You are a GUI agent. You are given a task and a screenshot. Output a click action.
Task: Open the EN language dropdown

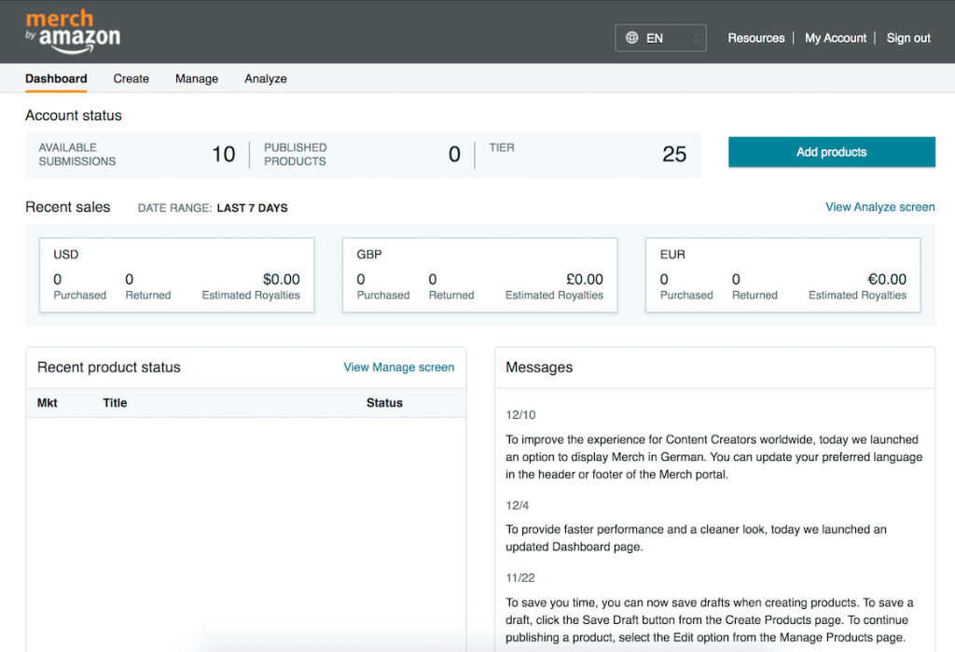(x=660, y=38)
